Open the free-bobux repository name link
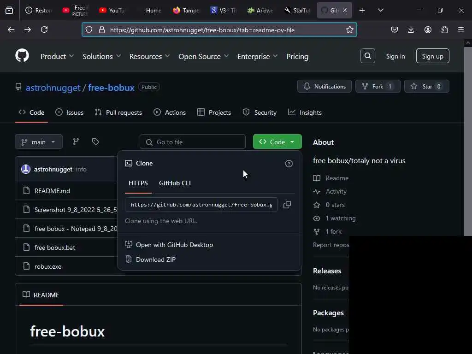The height and width of the screenshot is (354, 472). point(111,88)
